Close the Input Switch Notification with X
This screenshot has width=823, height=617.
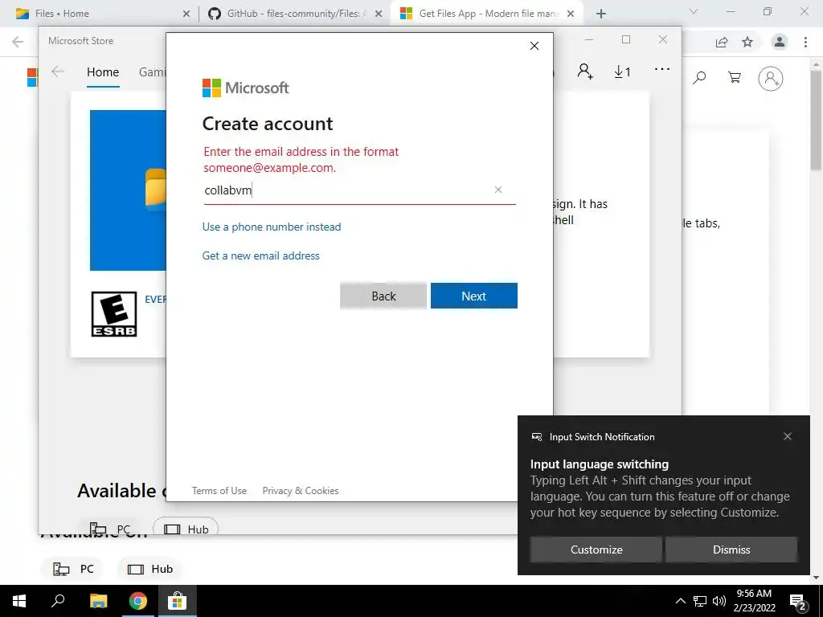pos(788,436)
